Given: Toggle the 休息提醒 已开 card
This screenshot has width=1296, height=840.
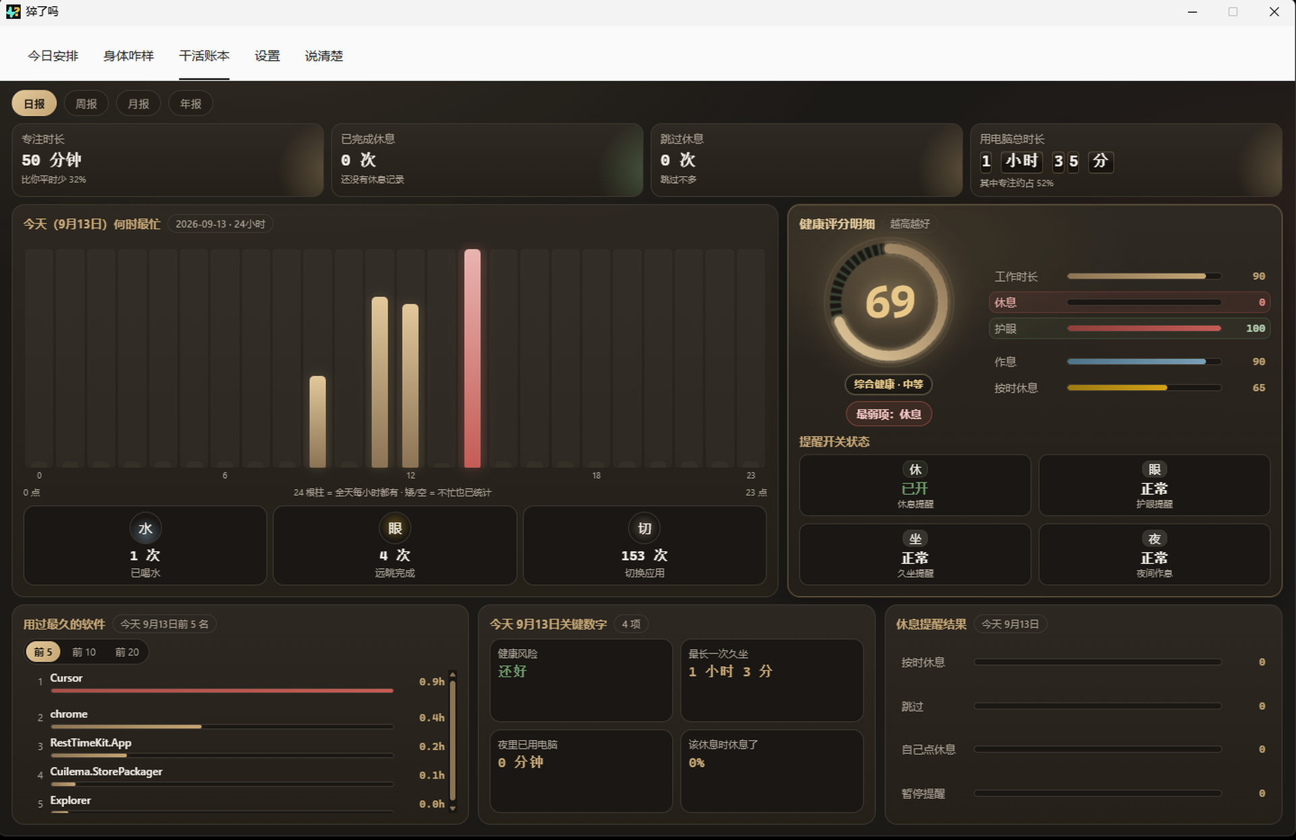Looking at the screenshot, I should tap(915, 485).
